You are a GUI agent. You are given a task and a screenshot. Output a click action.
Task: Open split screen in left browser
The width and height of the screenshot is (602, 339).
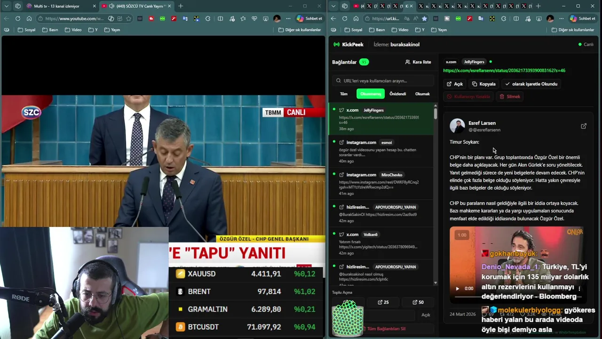point(220,18)
